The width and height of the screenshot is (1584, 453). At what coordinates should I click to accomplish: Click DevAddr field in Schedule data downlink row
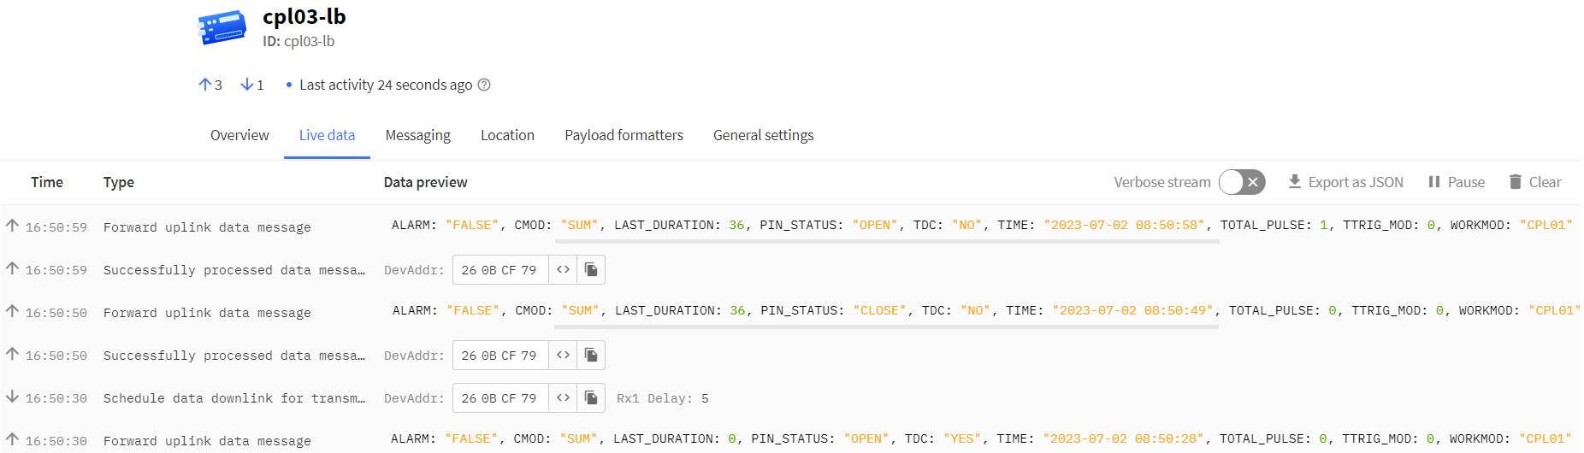pyautogui.click(x=500, y=398)
